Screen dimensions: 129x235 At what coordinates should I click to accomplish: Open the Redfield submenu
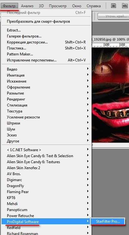click(x=46, y=228)
